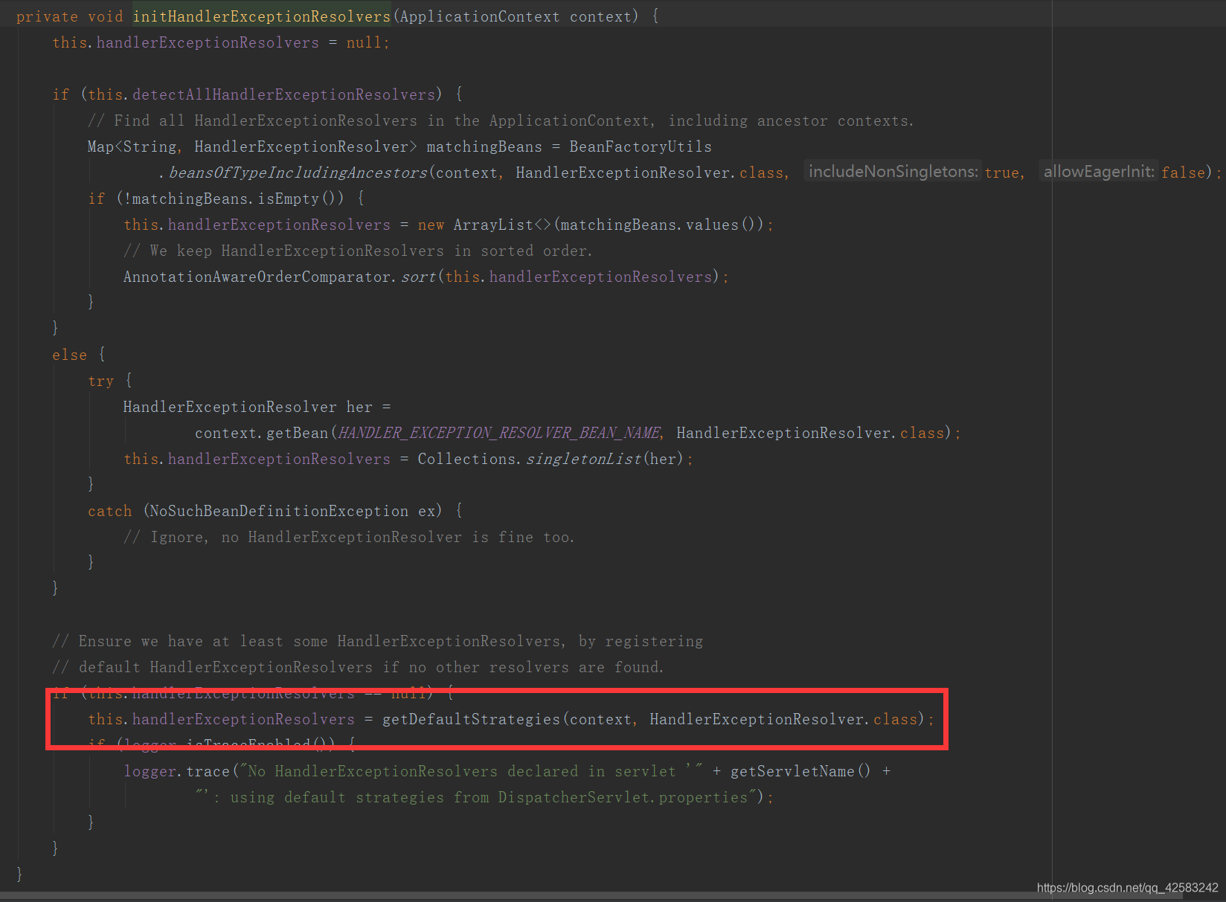This screenshot has width=1226, height=902.
Task: Click AnnotationAwareOrderComparator class name
Action: (257, 277)
